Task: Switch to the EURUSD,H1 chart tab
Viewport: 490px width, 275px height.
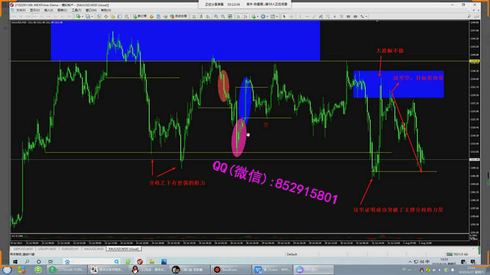Action: point(69,248)
